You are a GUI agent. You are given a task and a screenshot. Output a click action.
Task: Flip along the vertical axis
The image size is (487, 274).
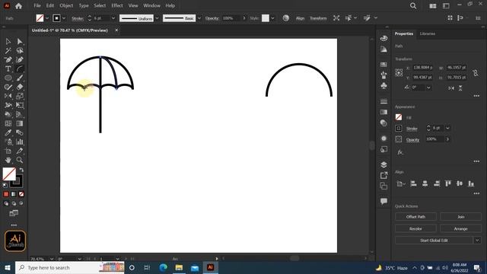click(x=460, y=88)
